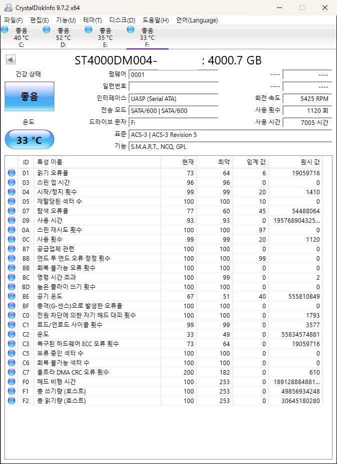Click the 좋음 health status button
Viewport: 337px width, 464px height.
pyautogui.click(x=29, y=96)
